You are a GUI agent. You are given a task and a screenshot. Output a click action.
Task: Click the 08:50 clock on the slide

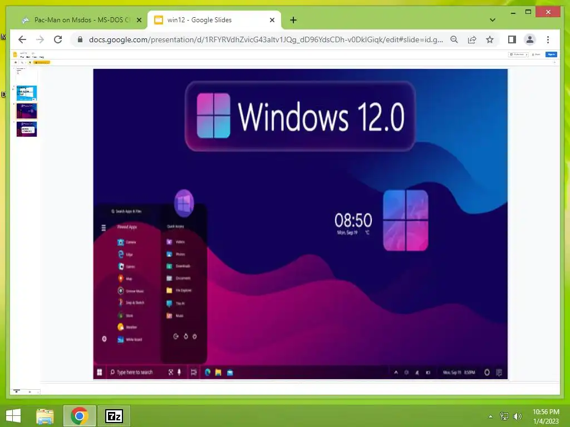click(353, 220)
